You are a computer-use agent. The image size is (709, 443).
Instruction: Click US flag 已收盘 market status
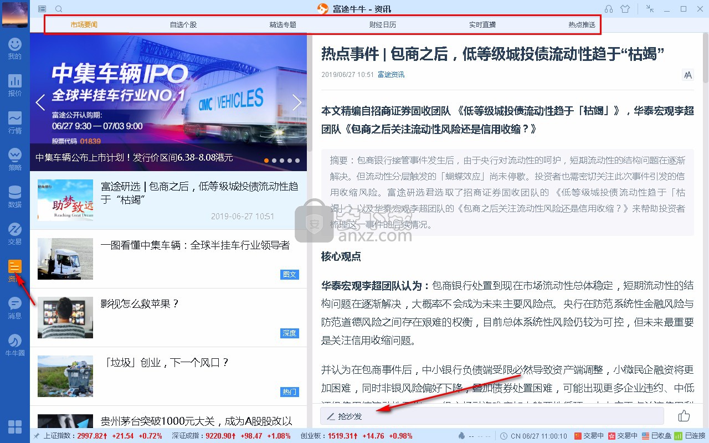[x=656, y=436]
